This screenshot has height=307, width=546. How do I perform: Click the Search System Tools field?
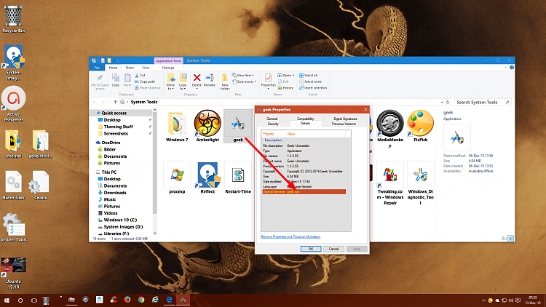(x=482, y=103)
